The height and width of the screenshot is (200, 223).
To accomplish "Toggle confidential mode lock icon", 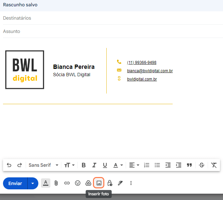I will pos(110,183).
